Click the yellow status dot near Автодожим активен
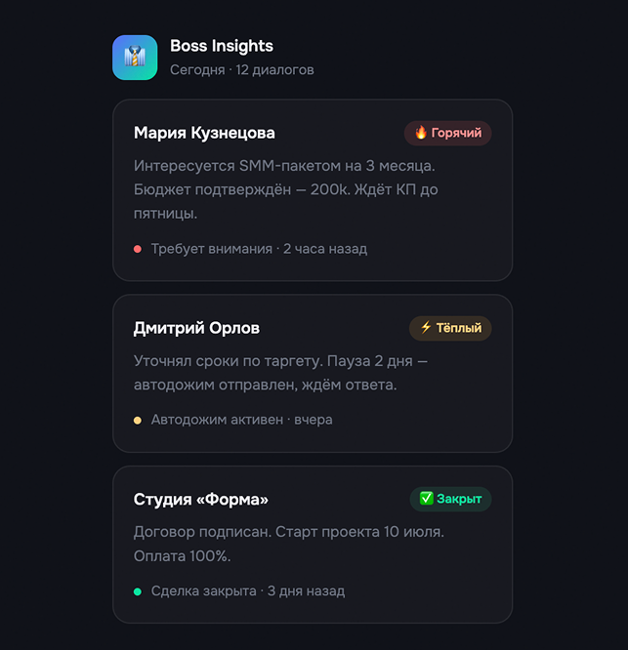Image resolution: width=628 pixels, height=650 pixels. tap(138, 421)
